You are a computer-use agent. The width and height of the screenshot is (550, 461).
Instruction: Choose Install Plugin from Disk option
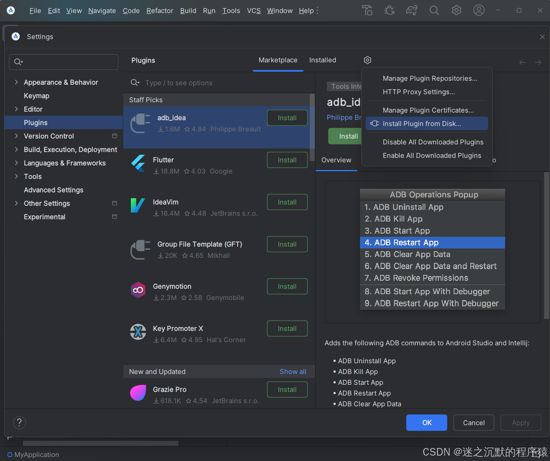coord(421,124)
